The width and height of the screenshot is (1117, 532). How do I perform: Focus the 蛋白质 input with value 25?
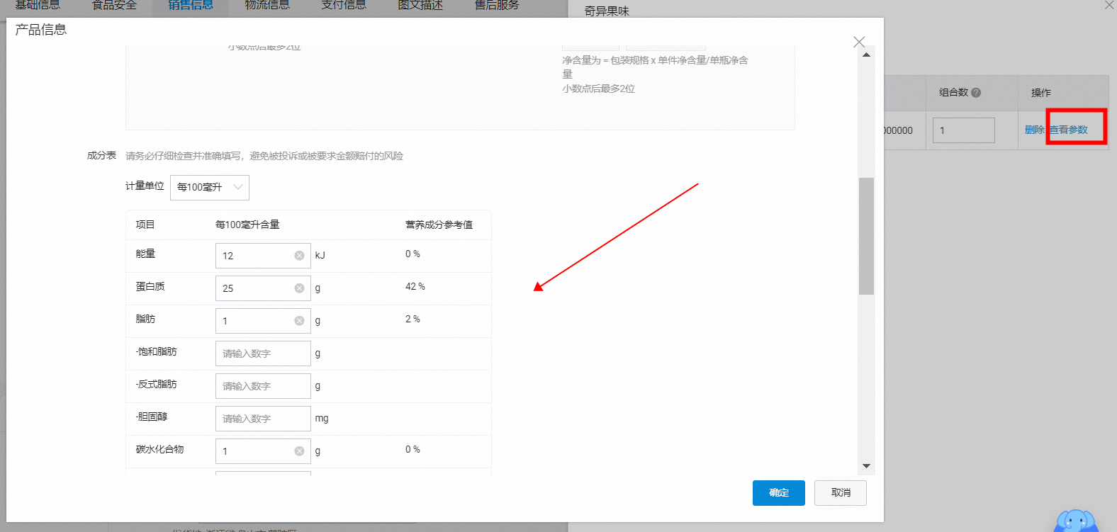[263, 288]
